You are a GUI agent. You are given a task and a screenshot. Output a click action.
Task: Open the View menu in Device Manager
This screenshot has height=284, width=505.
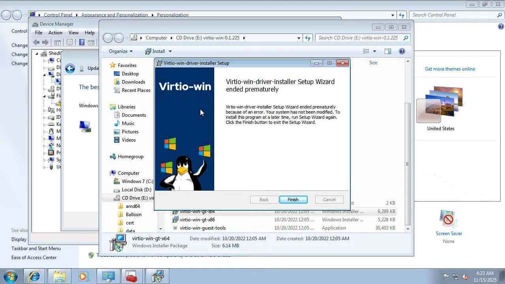coord(73,33)
